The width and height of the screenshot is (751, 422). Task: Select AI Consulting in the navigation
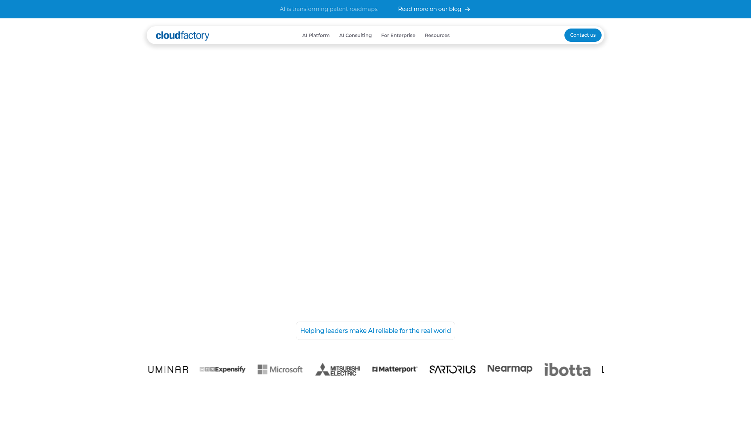pyautogui.click(x=355, y=35)
